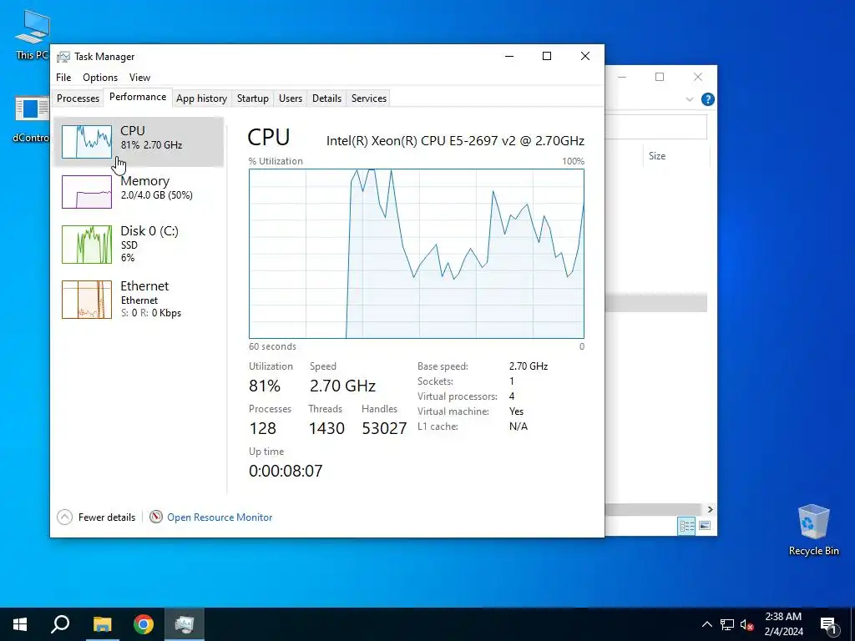Click the Fewer details label
Viewport: 855px width, 641px height.
click(x=107, y=517)
